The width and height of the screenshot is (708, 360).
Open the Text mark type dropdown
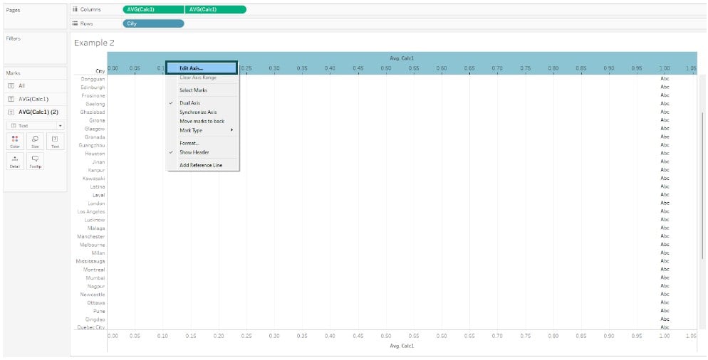point(35,125)
